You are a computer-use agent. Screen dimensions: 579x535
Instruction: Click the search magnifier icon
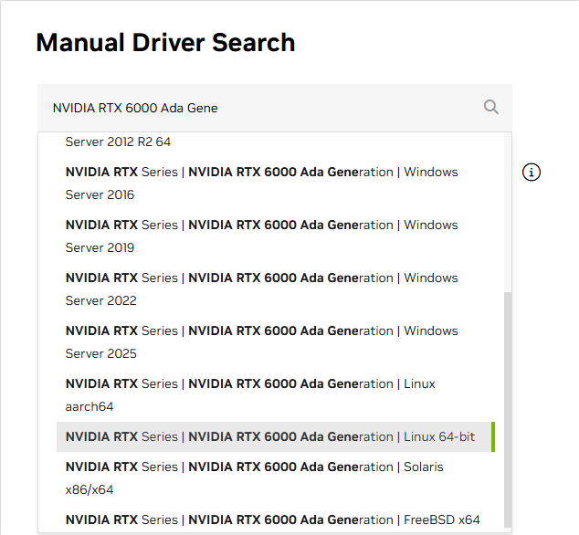point(491,108)
